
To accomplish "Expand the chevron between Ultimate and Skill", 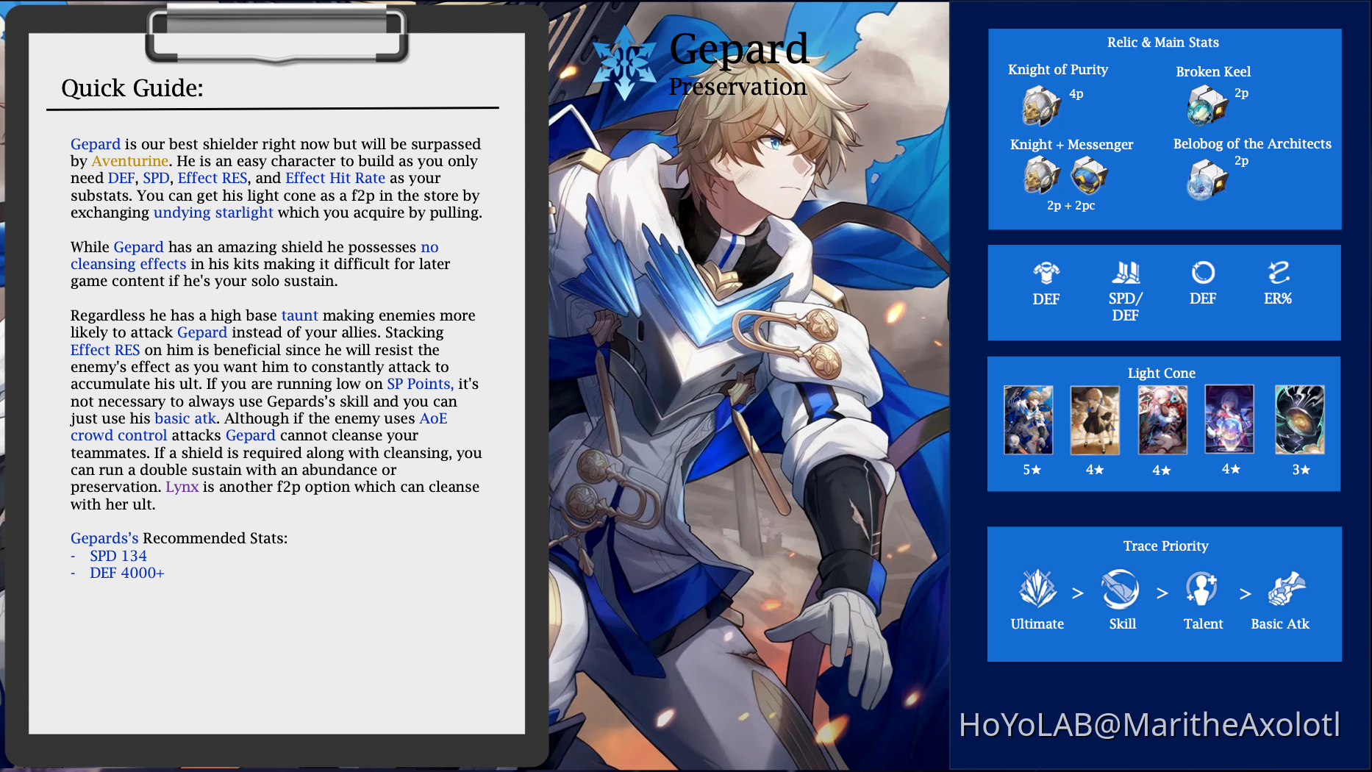I will point(1079,593).
